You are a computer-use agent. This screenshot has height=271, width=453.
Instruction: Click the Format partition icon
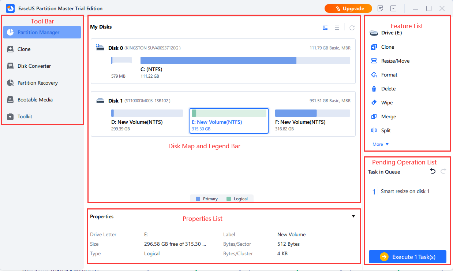pos(374,75)
